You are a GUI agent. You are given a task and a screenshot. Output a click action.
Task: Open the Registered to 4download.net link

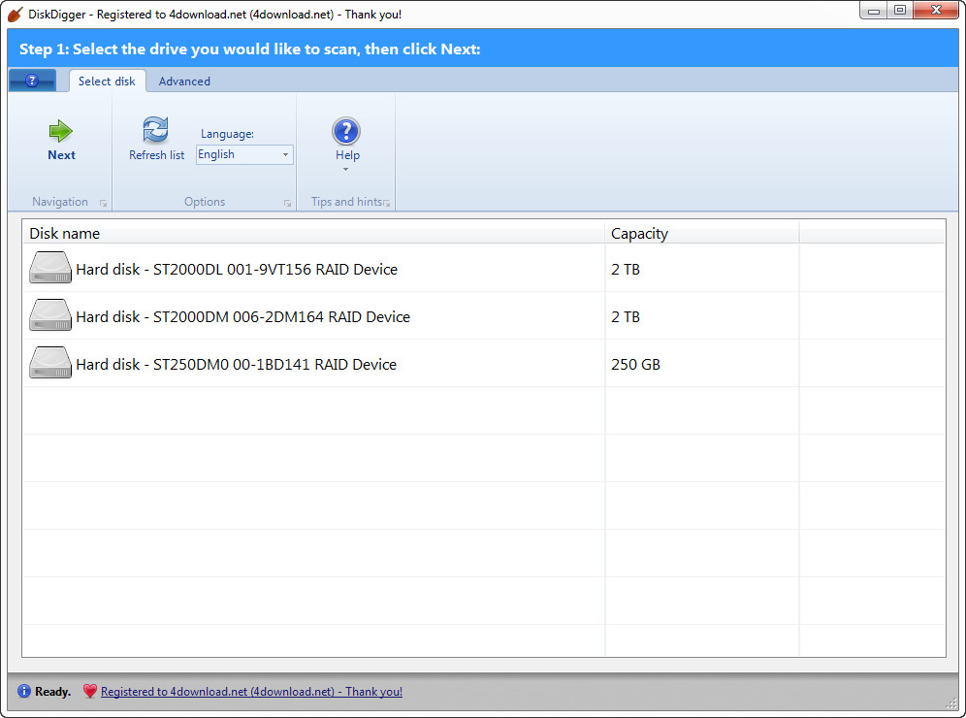pos(251,692)
